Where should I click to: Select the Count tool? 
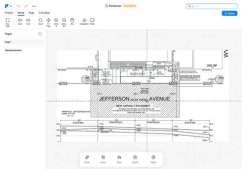(135, 158)
